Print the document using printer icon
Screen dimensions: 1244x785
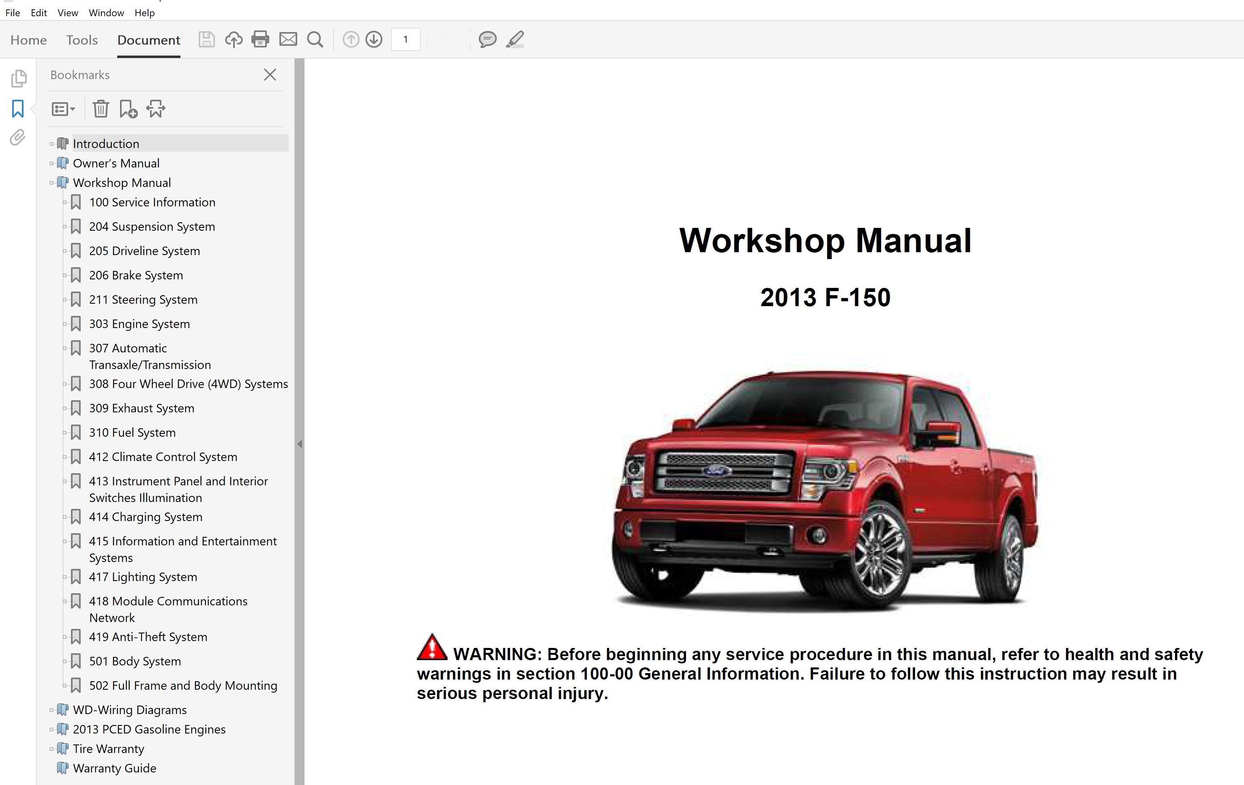point(260,40)
